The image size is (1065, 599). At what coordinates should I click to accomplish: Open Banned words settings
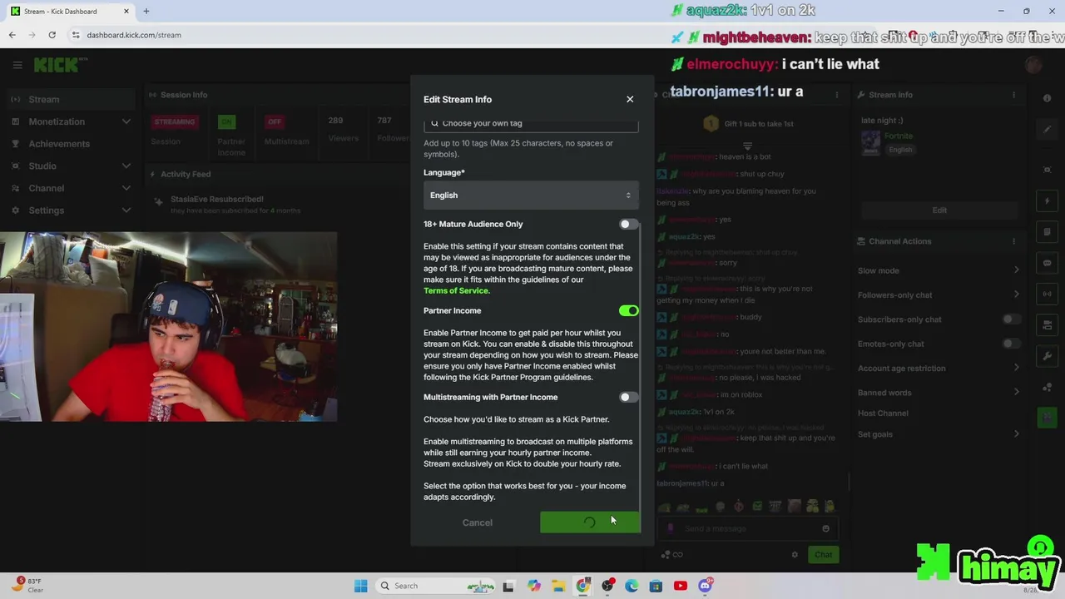[939, 393]
